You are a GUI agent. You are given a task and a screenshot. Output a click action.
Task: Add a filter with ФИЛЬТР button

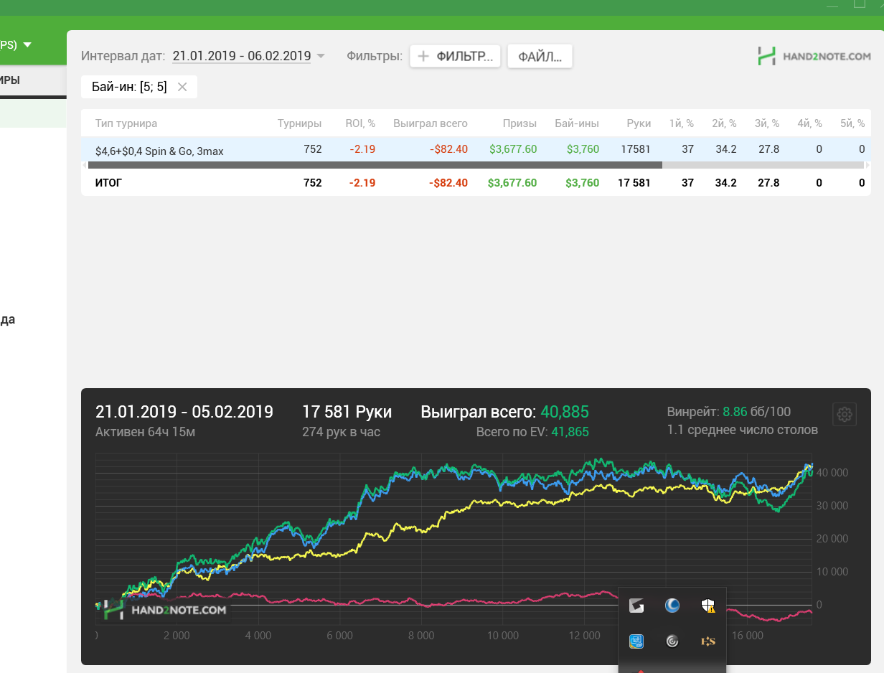click(x=455, y=56)
